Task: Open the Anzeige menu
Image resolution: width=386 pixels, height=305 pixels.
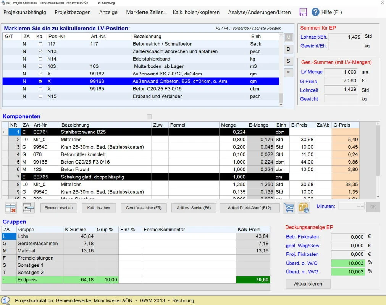Action: tap(108, 12)
